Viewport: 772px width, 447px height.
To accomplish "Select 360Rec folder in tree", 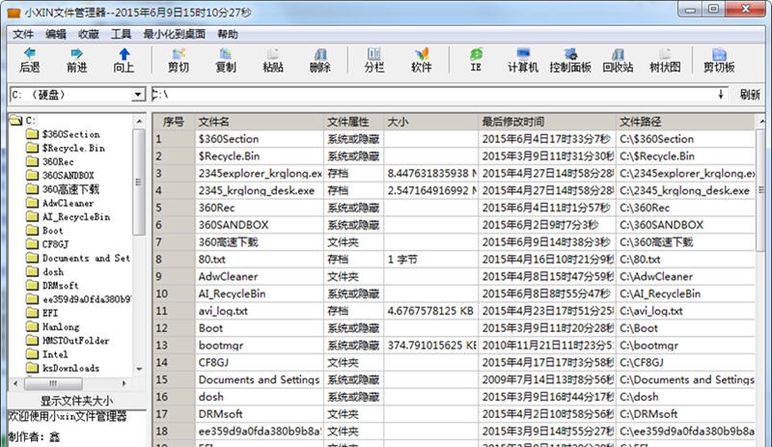I will tap(58, 161).
